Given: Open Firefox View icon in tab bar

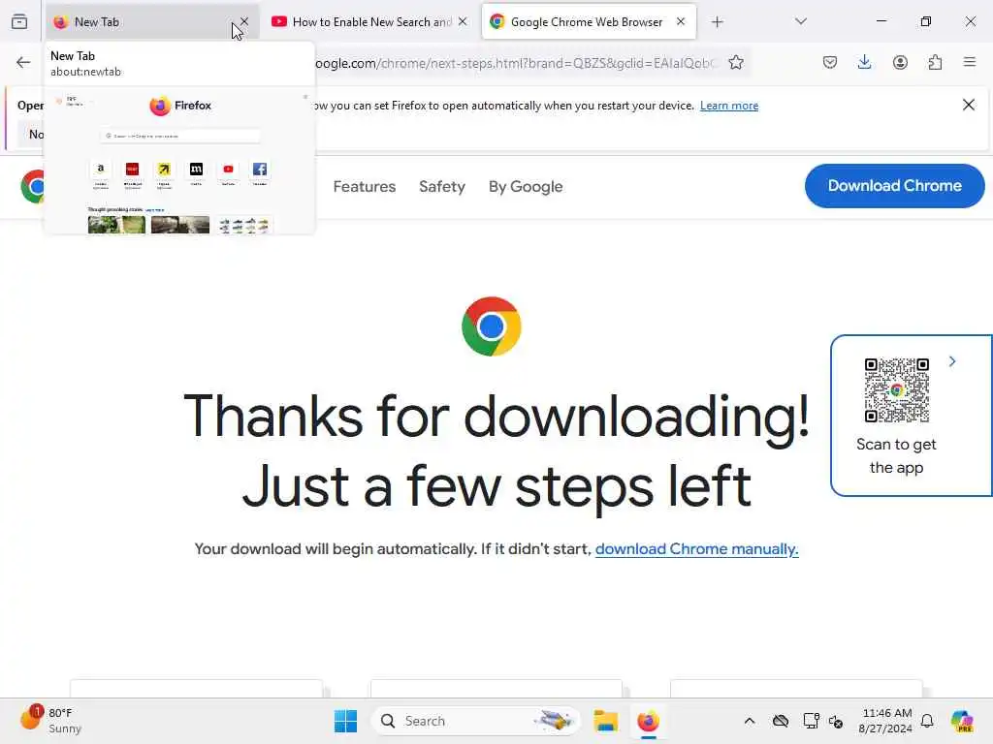Looking at the screenshot, I should (19, 21).
